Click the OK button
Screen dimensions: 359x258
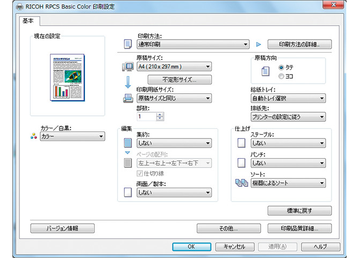[x=192, y=247]
